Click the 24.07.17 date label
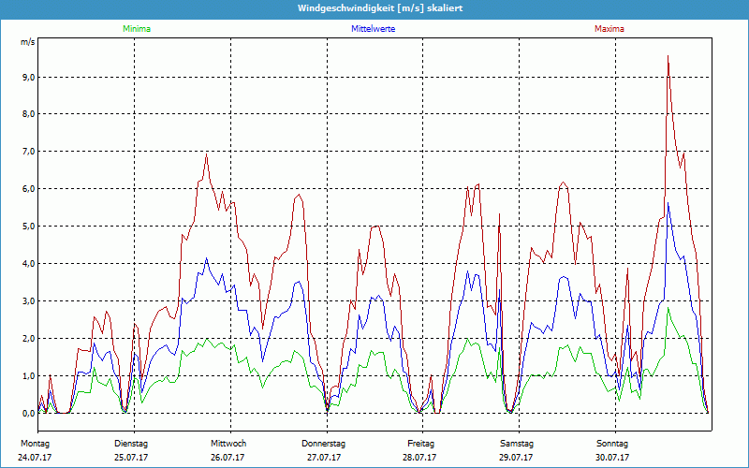This screenshot has width=749, height=468. [x=35, y=458]
